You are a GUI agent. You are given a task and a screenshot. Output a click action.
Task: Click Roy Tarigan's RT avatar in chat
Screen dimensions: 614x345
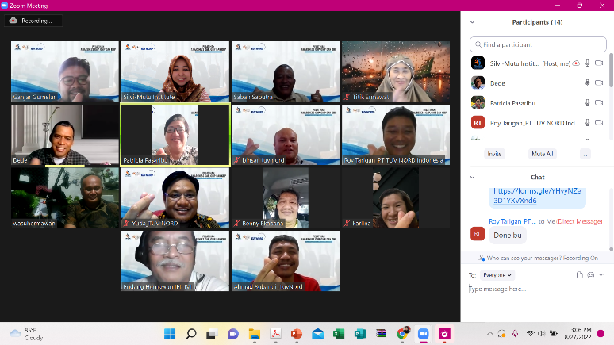(478, 233)
